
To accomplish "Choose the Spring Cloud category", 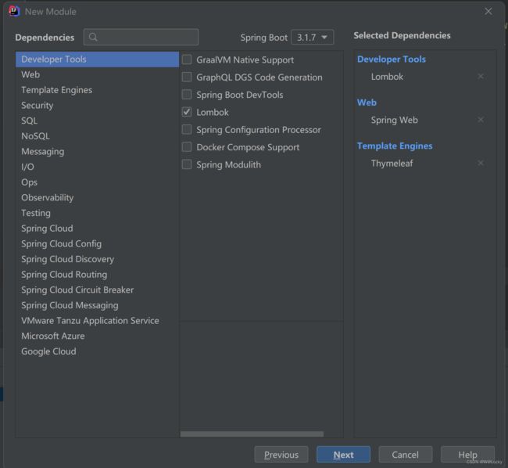I will [x=97, y=229].
